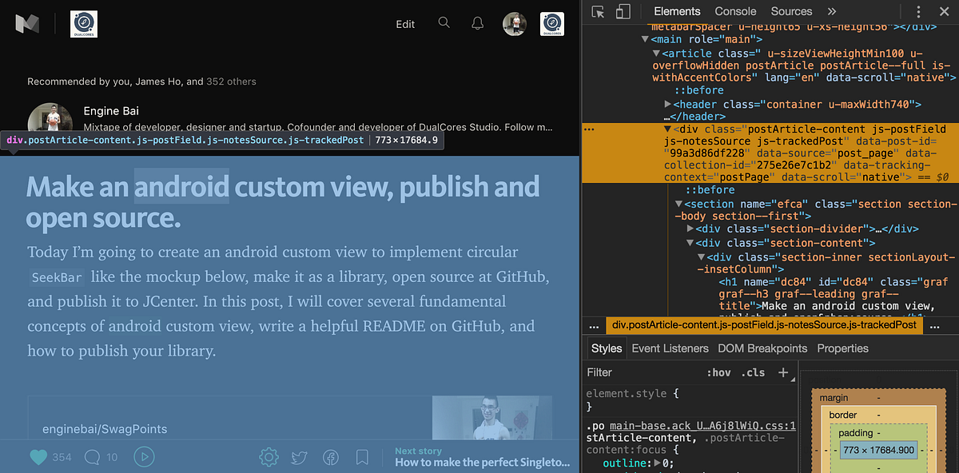Viewport: 959px width, 473px height.
Task: Open next story about perfect Singleton
Action: [x=483, y=463]
